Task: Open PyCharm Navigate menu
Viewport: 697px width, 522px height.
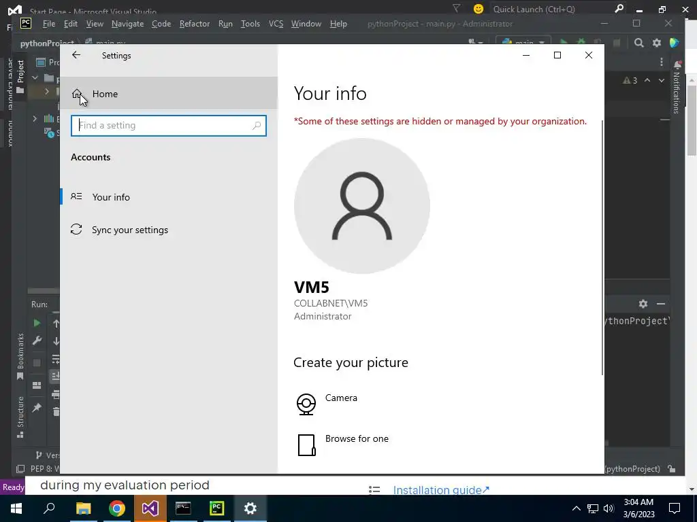Action: tap(127, 24)
